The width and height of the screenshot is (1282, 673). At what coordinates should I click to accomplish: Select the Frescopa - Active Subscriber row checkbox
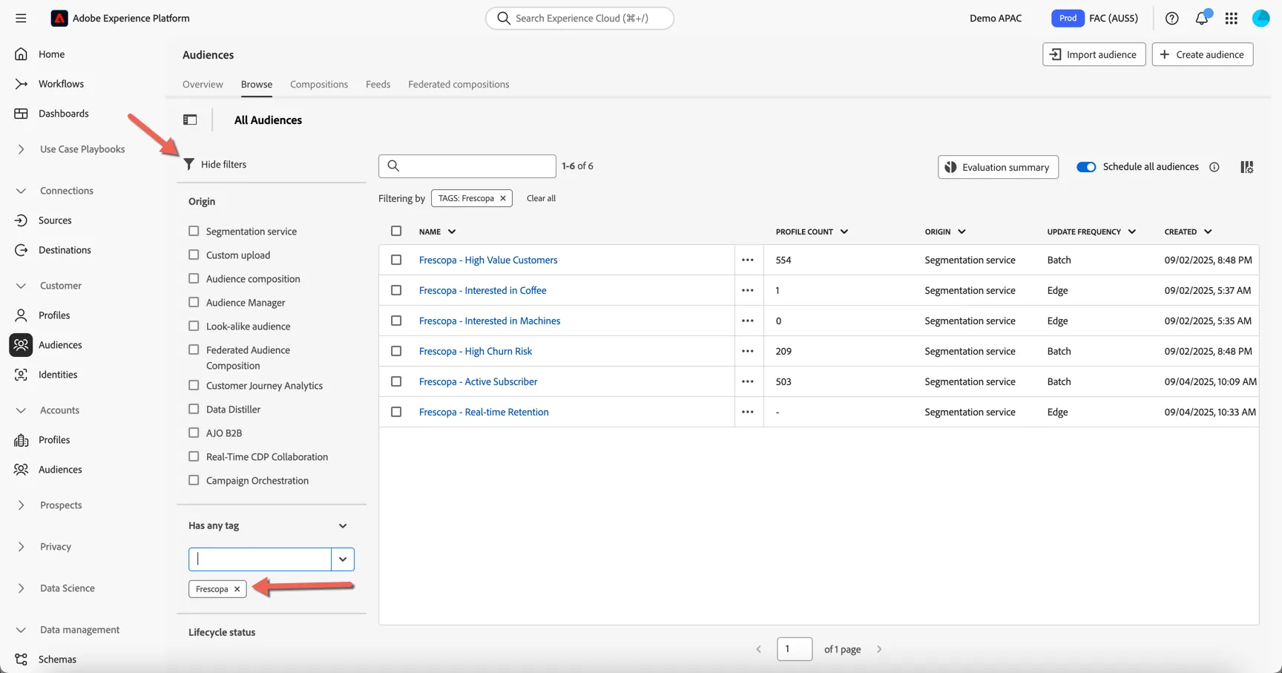pos(396,381)
